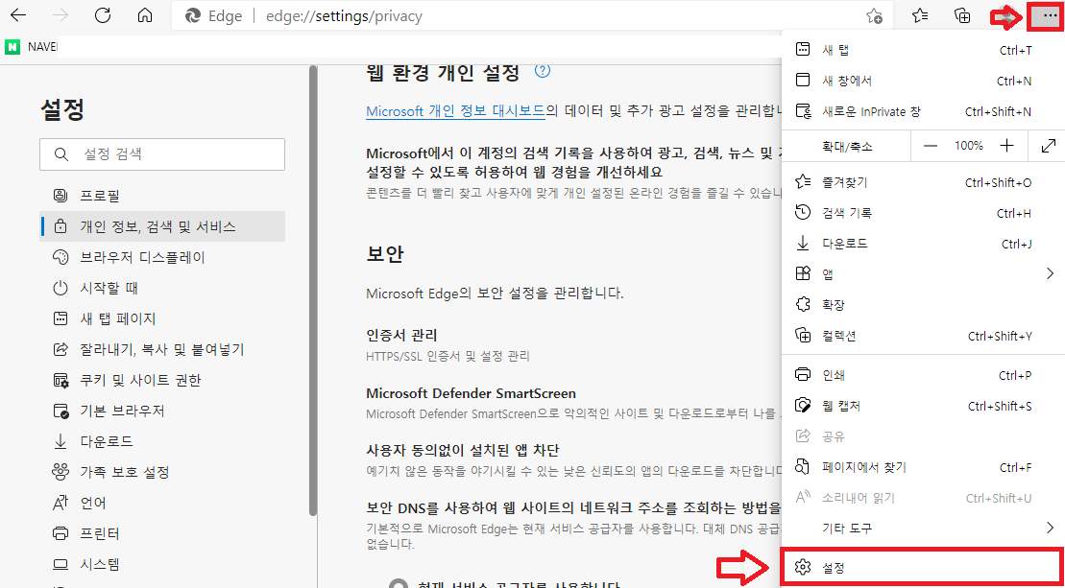Zoom out with the minus button

coord(930,146)
